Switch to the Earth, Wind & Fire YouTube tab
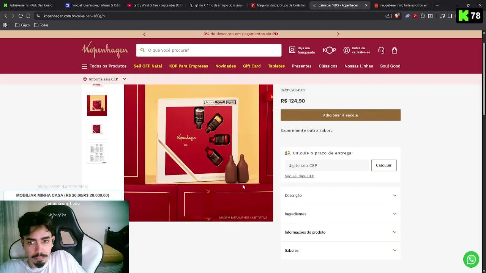486x273 pixels. point(155,5)
